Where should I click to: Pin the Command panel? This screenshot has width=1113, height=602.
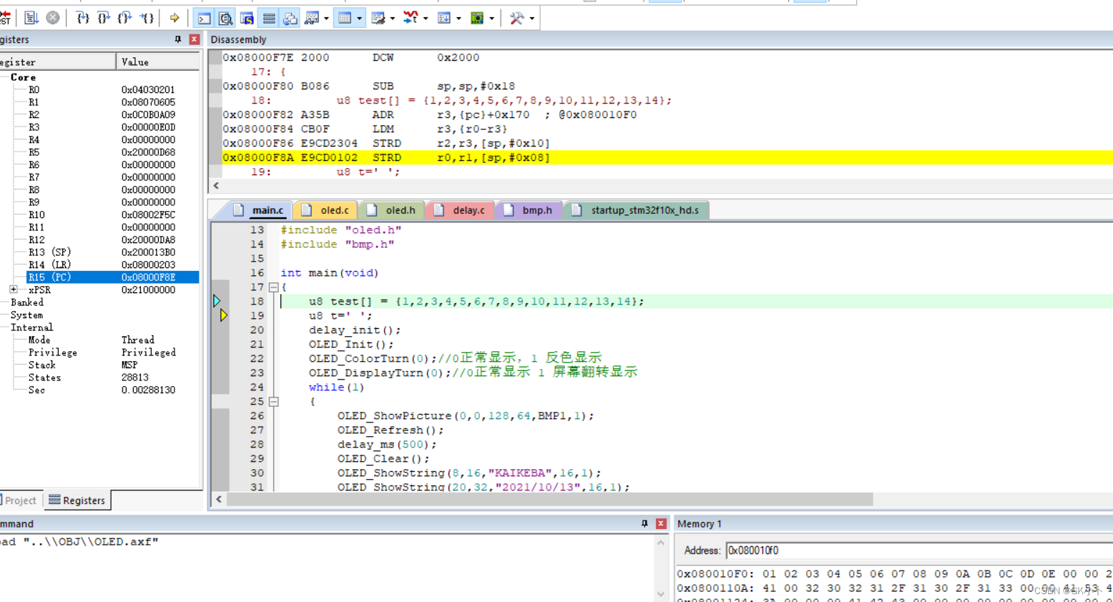click(x=644, y=523)
